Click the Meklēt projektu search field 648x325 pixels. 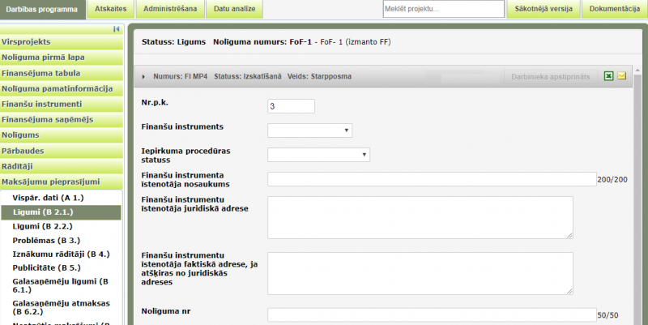click(x=443, y=9)
